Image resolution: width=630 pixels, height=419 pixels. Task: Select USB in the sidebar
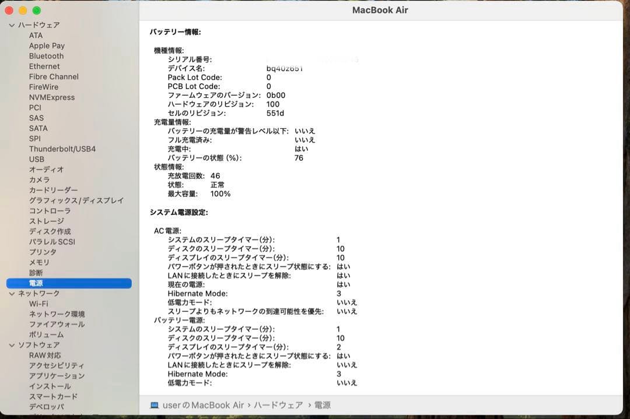point(37,159)
